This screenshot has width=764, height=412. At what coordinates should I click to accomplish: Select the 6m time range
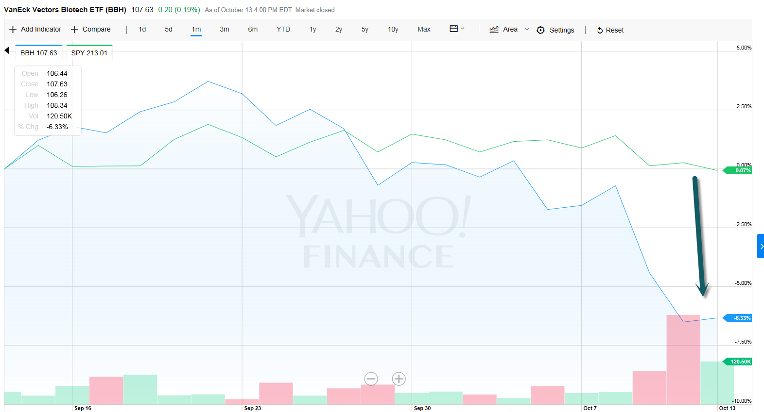[253, 29]
